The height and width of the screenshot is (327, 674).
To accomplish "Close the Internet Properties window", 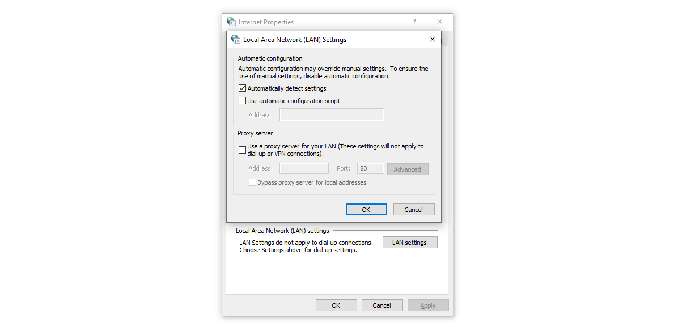I will (x=440, y=22).
